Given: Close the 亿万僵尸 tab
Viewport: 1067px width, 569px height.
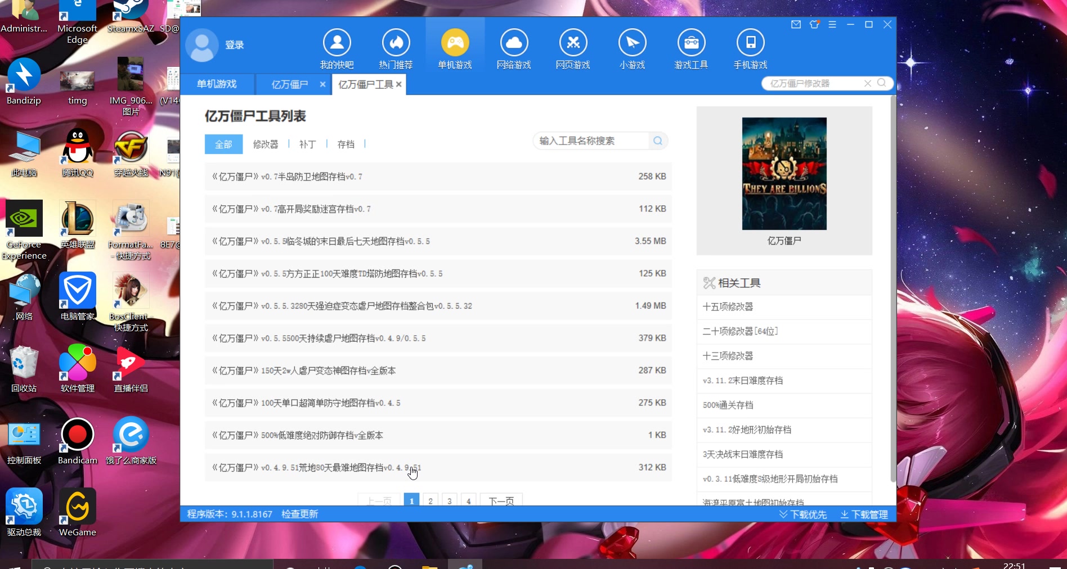Looking at the screenshot, I should pyautogui.click(x=322, y=84).
